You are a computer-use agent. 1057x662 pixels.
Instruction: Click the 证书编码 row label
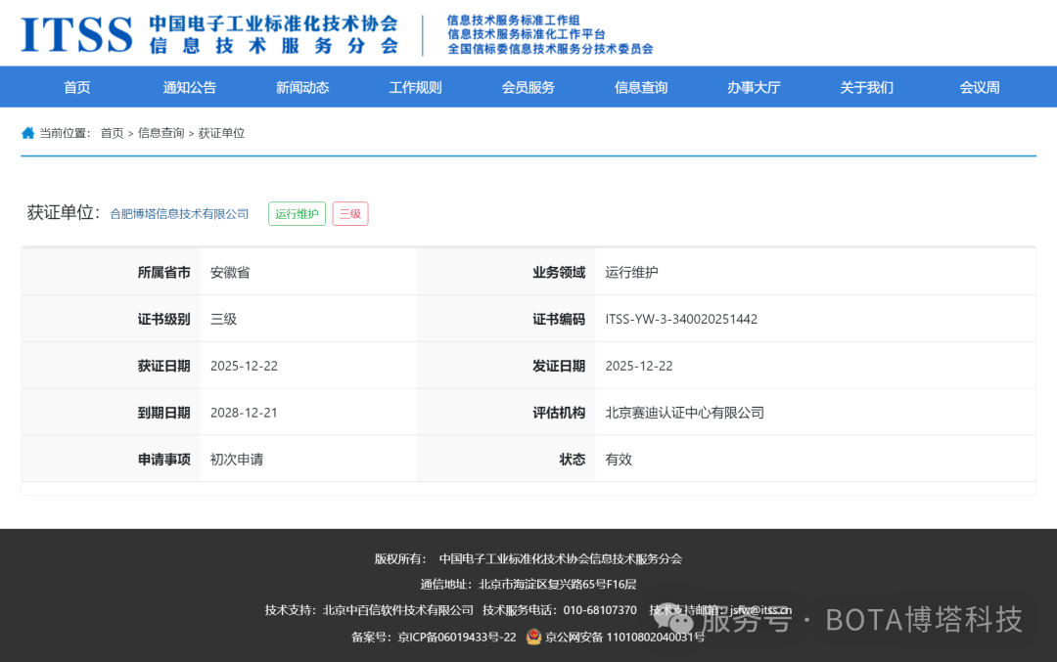559,319
